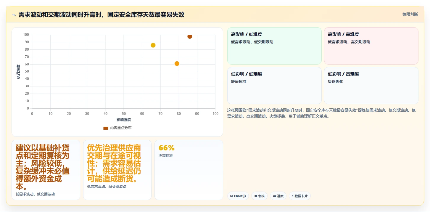430x212 pixels.
Task: Click the card text starting 建议以基础补货
Action: point(43,167)
